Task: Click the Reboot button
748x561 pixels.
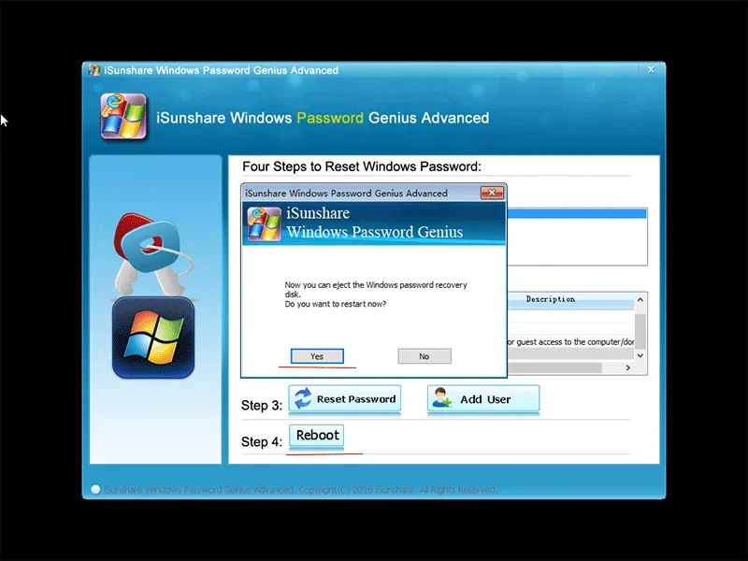Action: tap(316, 436)
